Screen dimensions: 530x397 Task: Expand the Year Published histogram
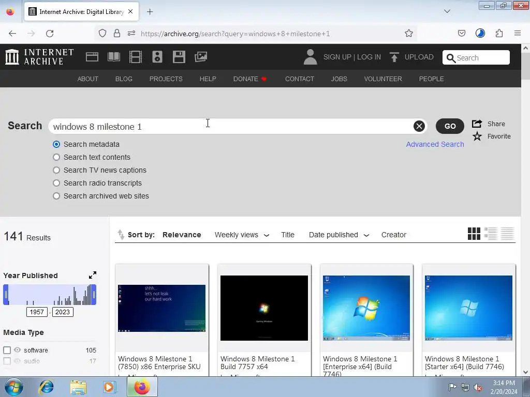92,275
